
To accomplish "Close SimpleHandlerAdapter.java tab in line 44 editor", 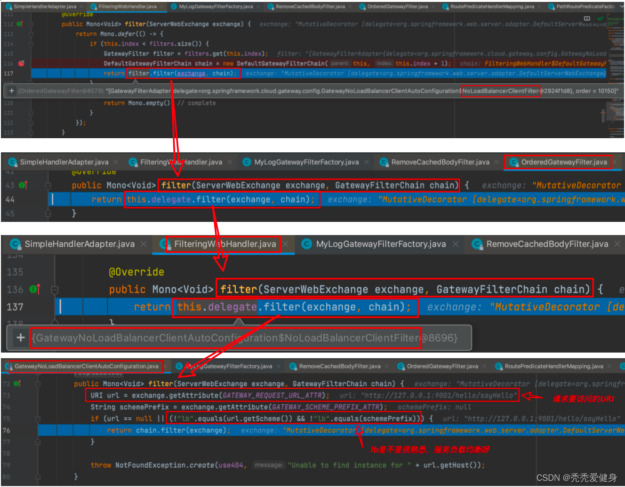I will (116, 162).
